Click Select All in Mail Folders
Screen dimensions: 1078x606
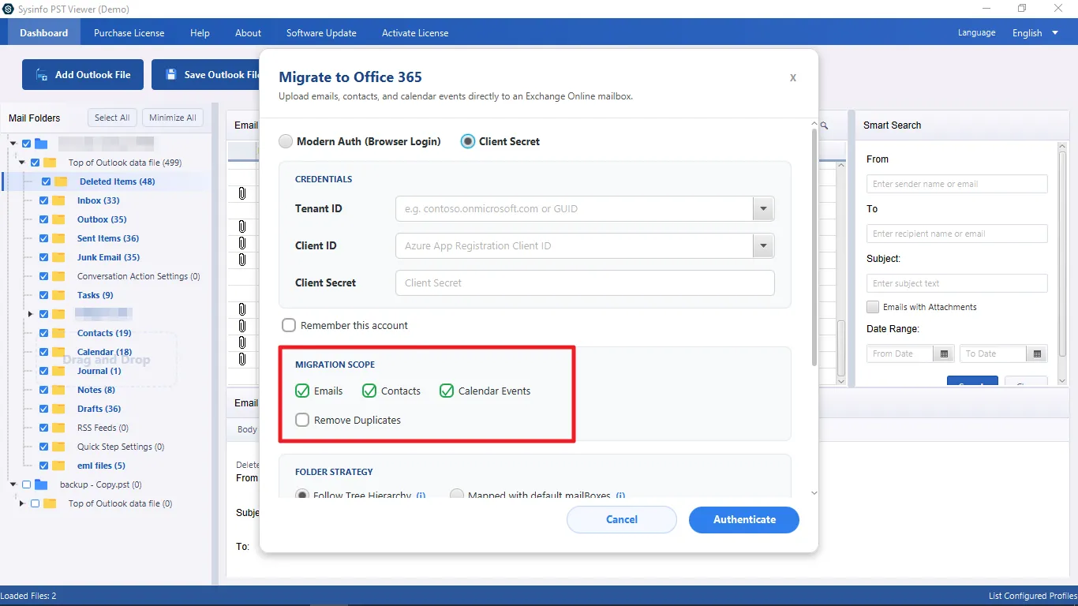point(112,118)
